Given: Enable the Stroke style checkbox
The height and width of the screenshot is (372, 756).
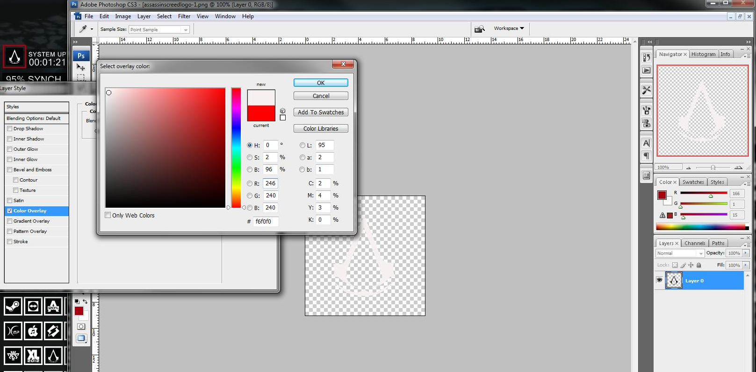Looking at the screenshot, I should click(x=9, y=242).
